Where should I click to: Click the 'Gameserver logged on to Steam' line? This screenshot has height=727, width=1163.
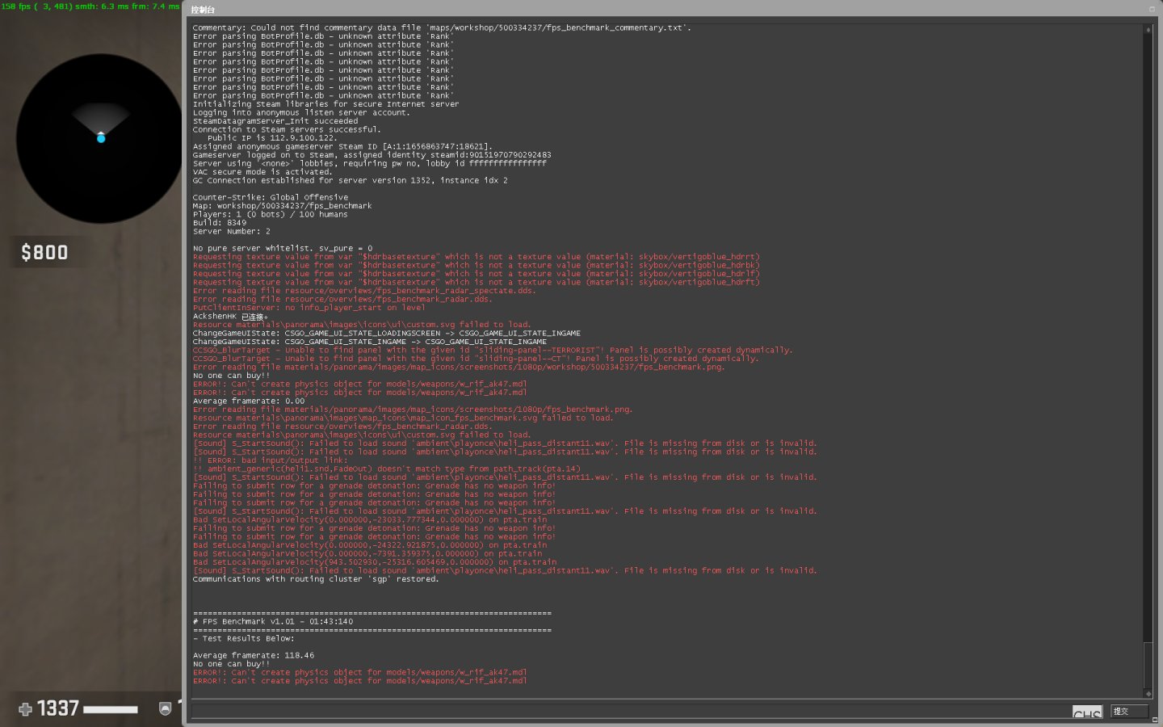tap(372, 155)
